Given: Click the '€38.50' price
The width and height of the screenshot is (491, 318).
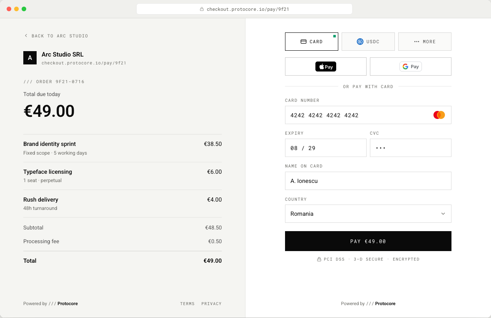Looking at the screenshot, I should pyautogui.click(x=213, y=144).
